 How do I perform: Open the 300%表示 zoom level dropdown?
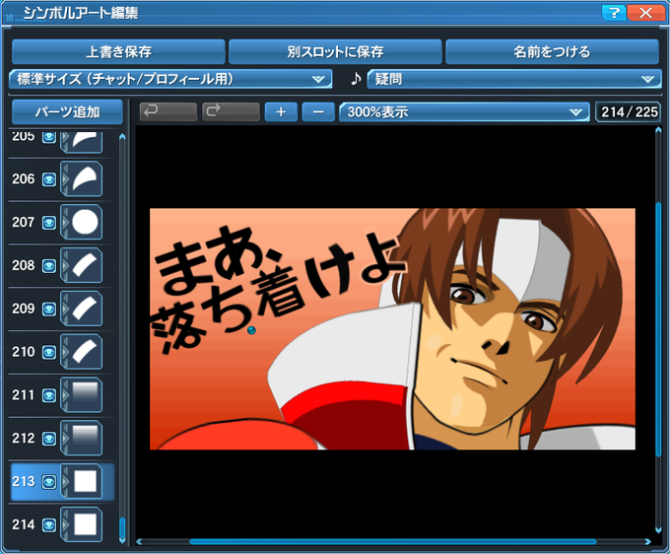point(464,112)
